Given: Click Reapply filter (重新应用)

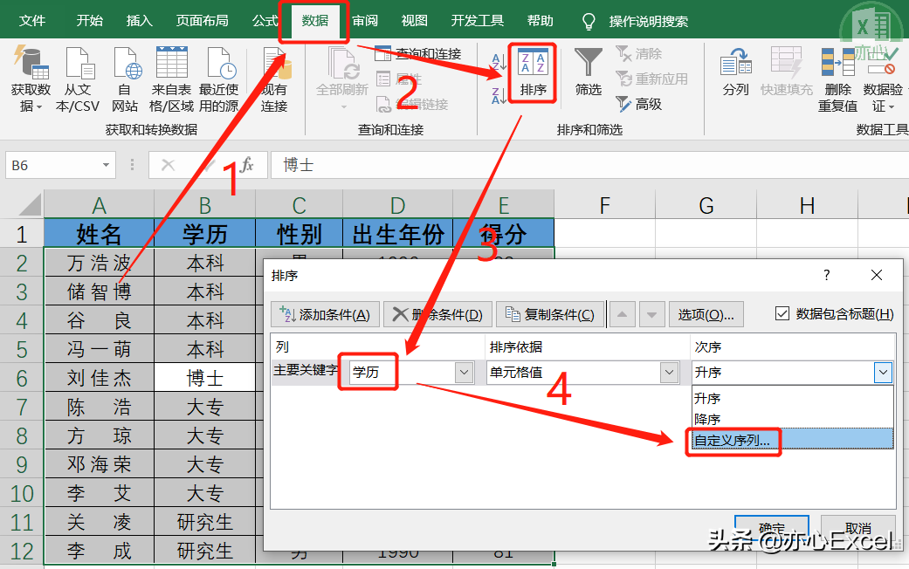Looking at the screenshot, I should pyautogui.click(x=651, y=79).
